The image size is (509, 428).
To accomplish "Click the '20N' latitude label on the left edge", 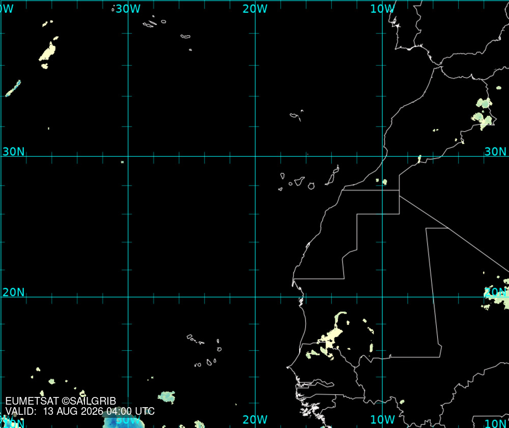I will (x=13, y=292).
